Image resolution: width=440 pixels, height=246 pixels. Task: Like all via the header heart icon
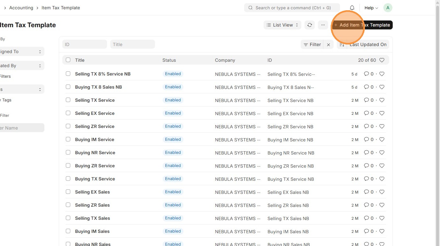point(382,60)
